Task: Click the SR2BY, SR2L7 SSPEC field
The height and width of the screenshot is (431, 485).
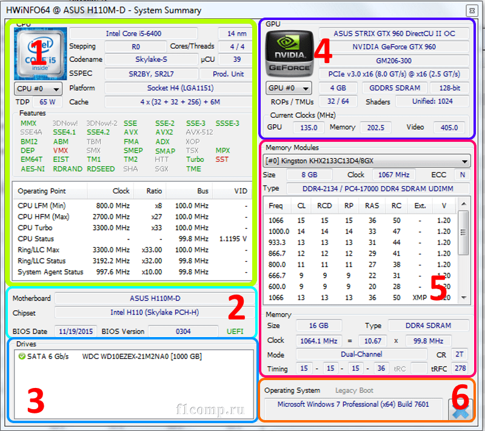Action: 151,74
